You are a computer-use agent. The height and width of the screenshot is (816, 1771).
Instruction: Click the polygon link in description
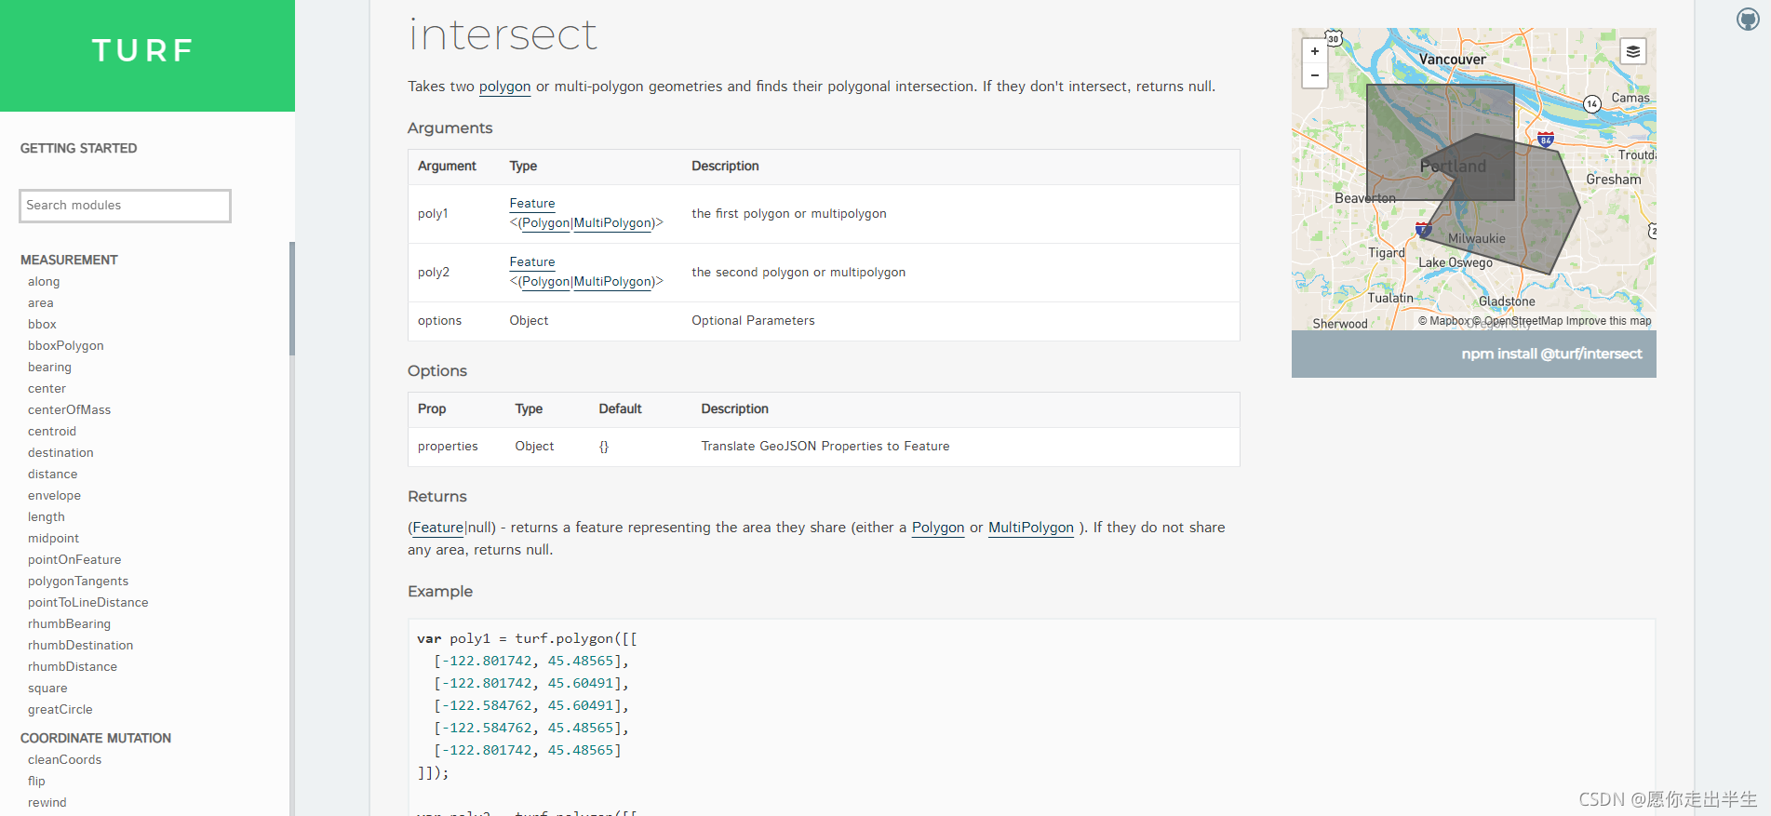pyautogui.click(x=504, y=87)
